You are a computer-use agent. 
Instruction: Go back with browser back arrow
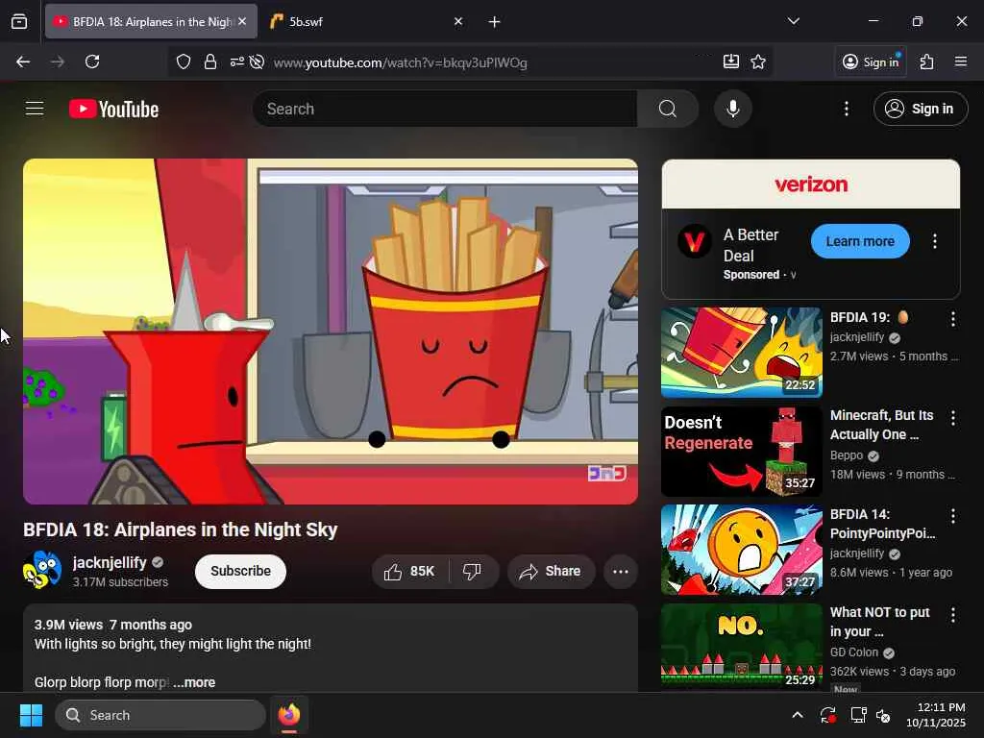tap(23, 61)
